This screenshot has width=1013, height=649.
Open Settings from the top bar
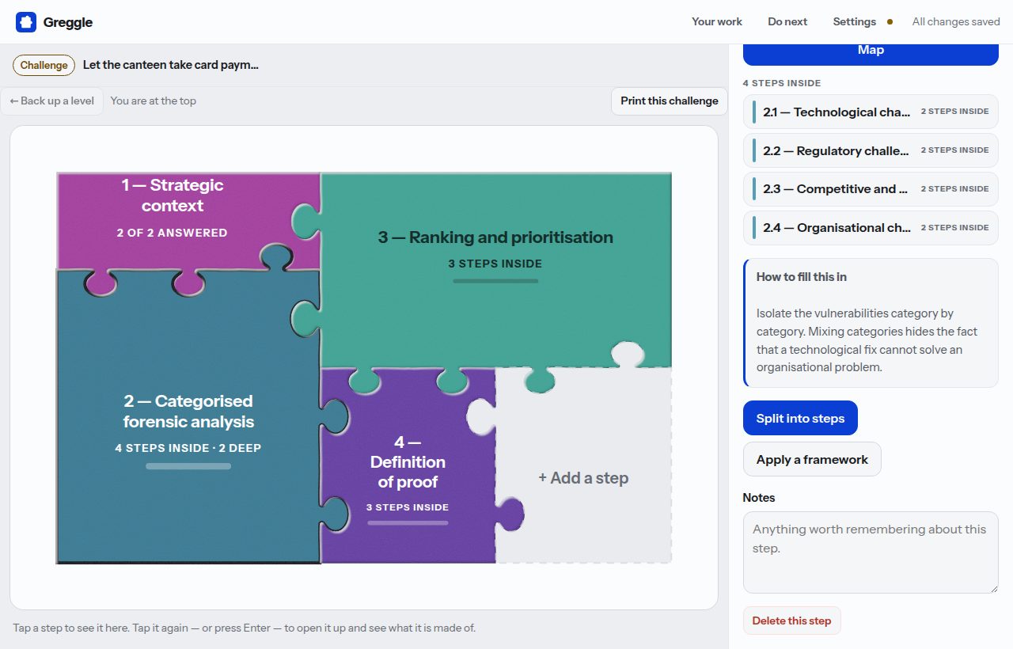click(x=855, y=21)
